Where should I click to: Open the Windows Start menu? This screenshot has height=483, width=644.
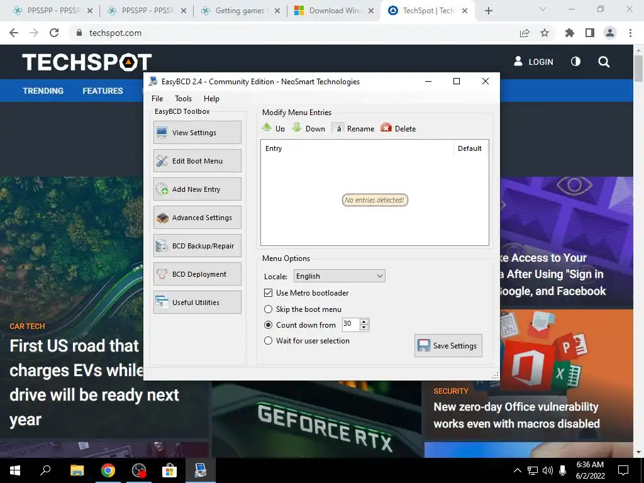[x=15, y=470]
